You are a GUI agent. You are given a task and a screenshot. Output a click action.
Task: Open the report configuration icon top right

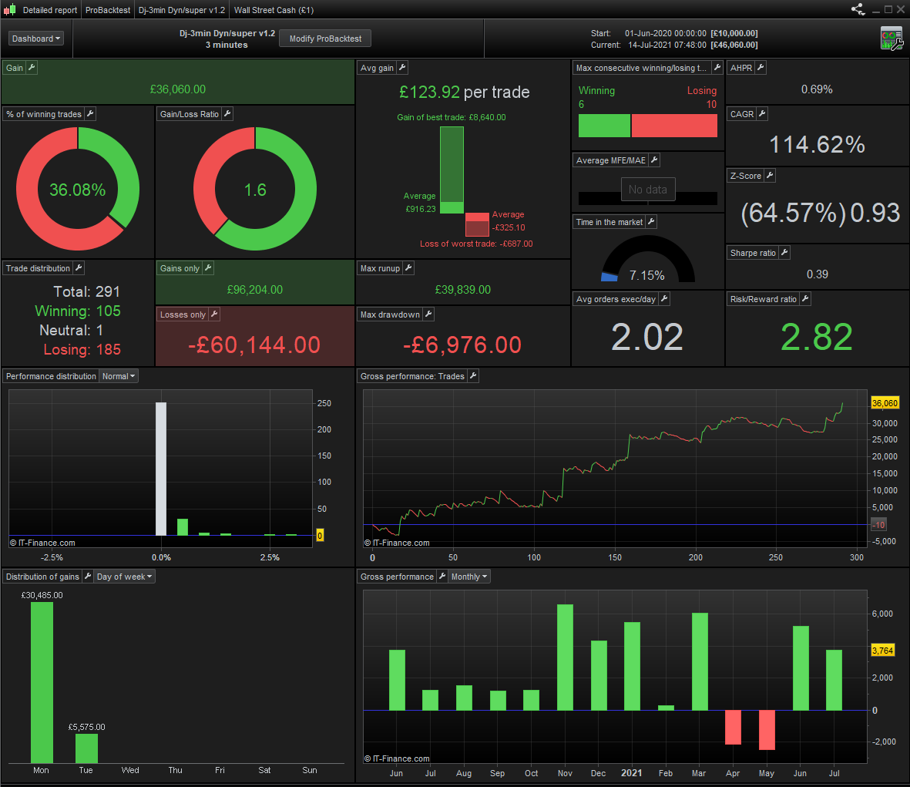[892, 39]
